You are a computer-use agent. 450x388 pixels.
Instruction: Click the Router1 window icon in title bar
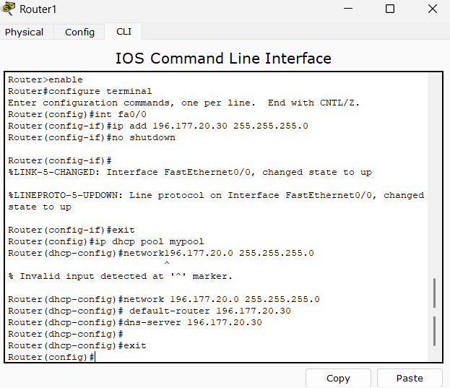[9, 9]
